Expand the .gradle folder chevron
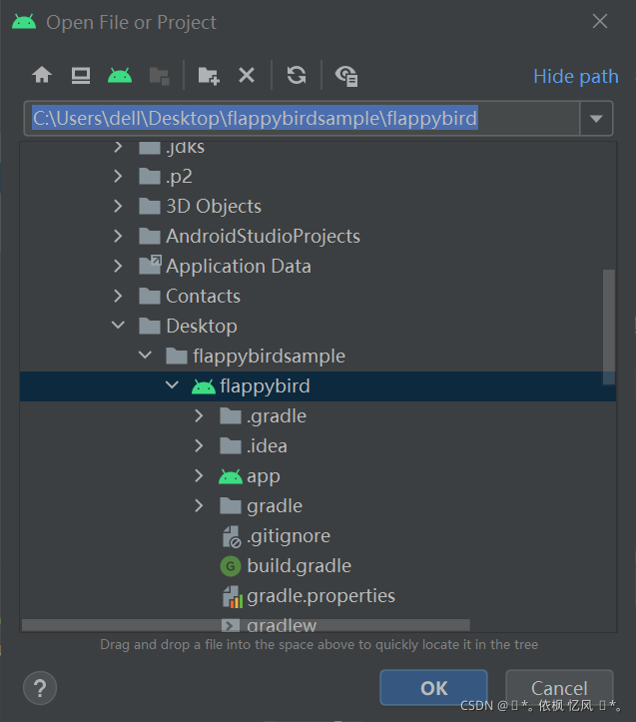This screenshot has width=636, height=722. [199, 415]
